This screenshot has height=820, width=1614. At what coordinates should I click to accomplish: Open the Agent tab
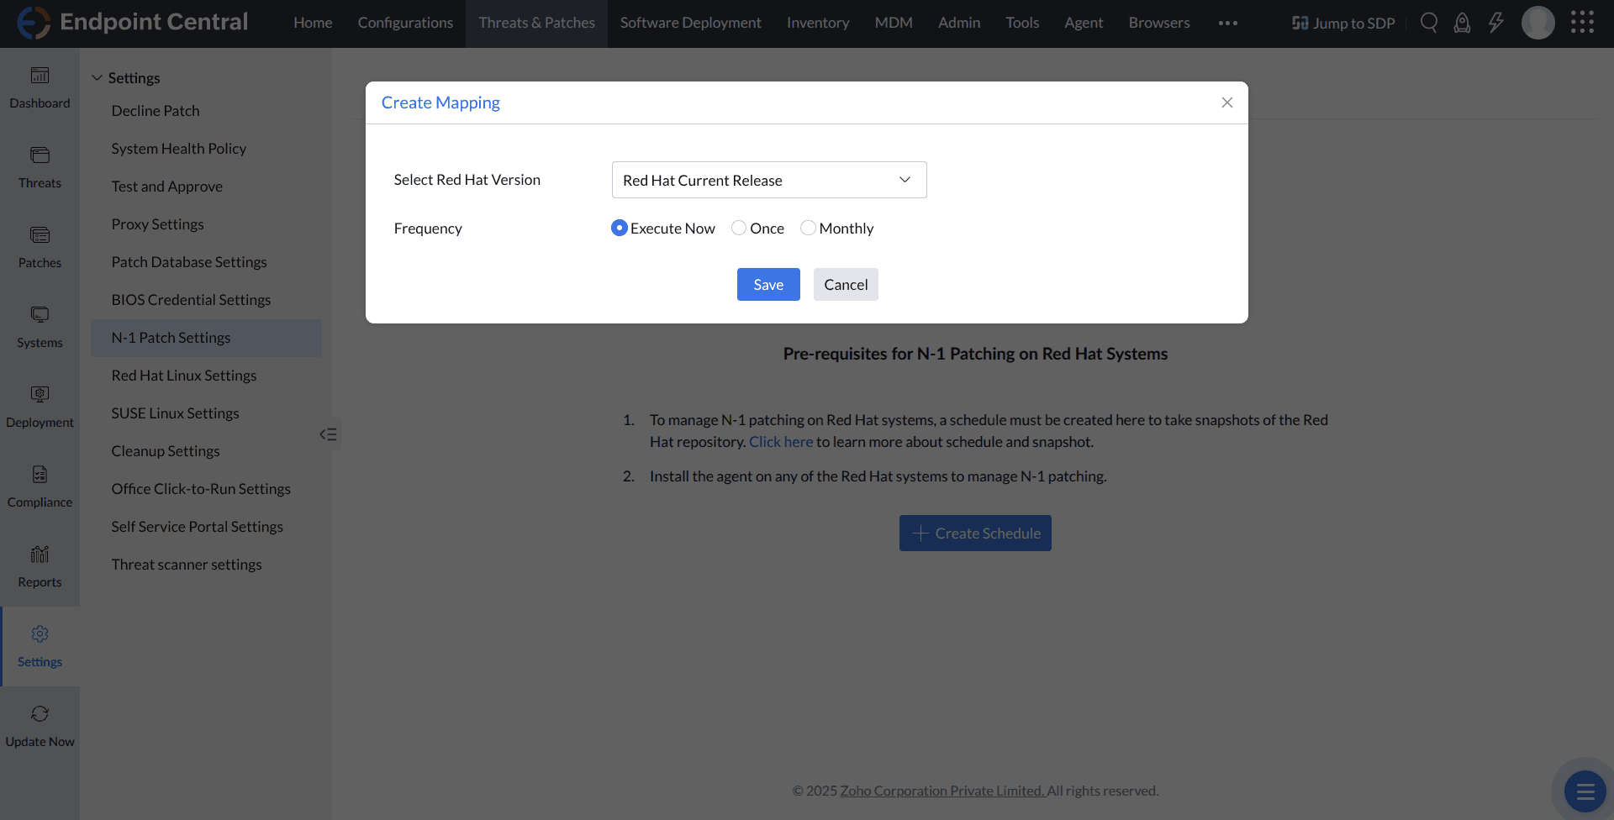tap(1084, 23)
